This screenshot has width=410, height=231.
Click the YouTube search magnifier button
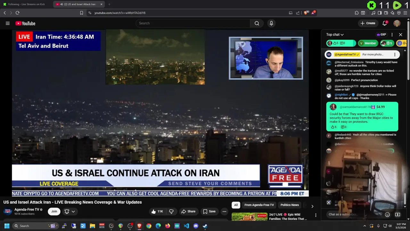click(257, 23)
